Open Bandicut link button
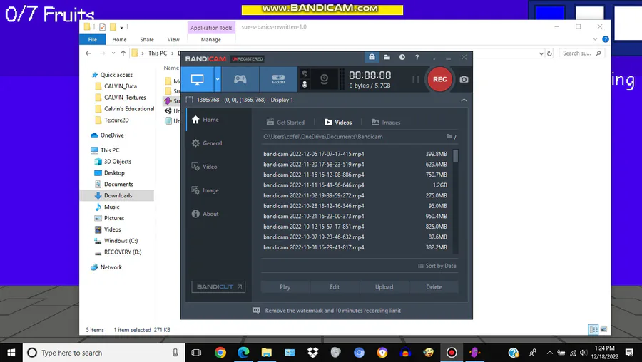The width and height of the screenshot is (642, 362). coord(218,286)
